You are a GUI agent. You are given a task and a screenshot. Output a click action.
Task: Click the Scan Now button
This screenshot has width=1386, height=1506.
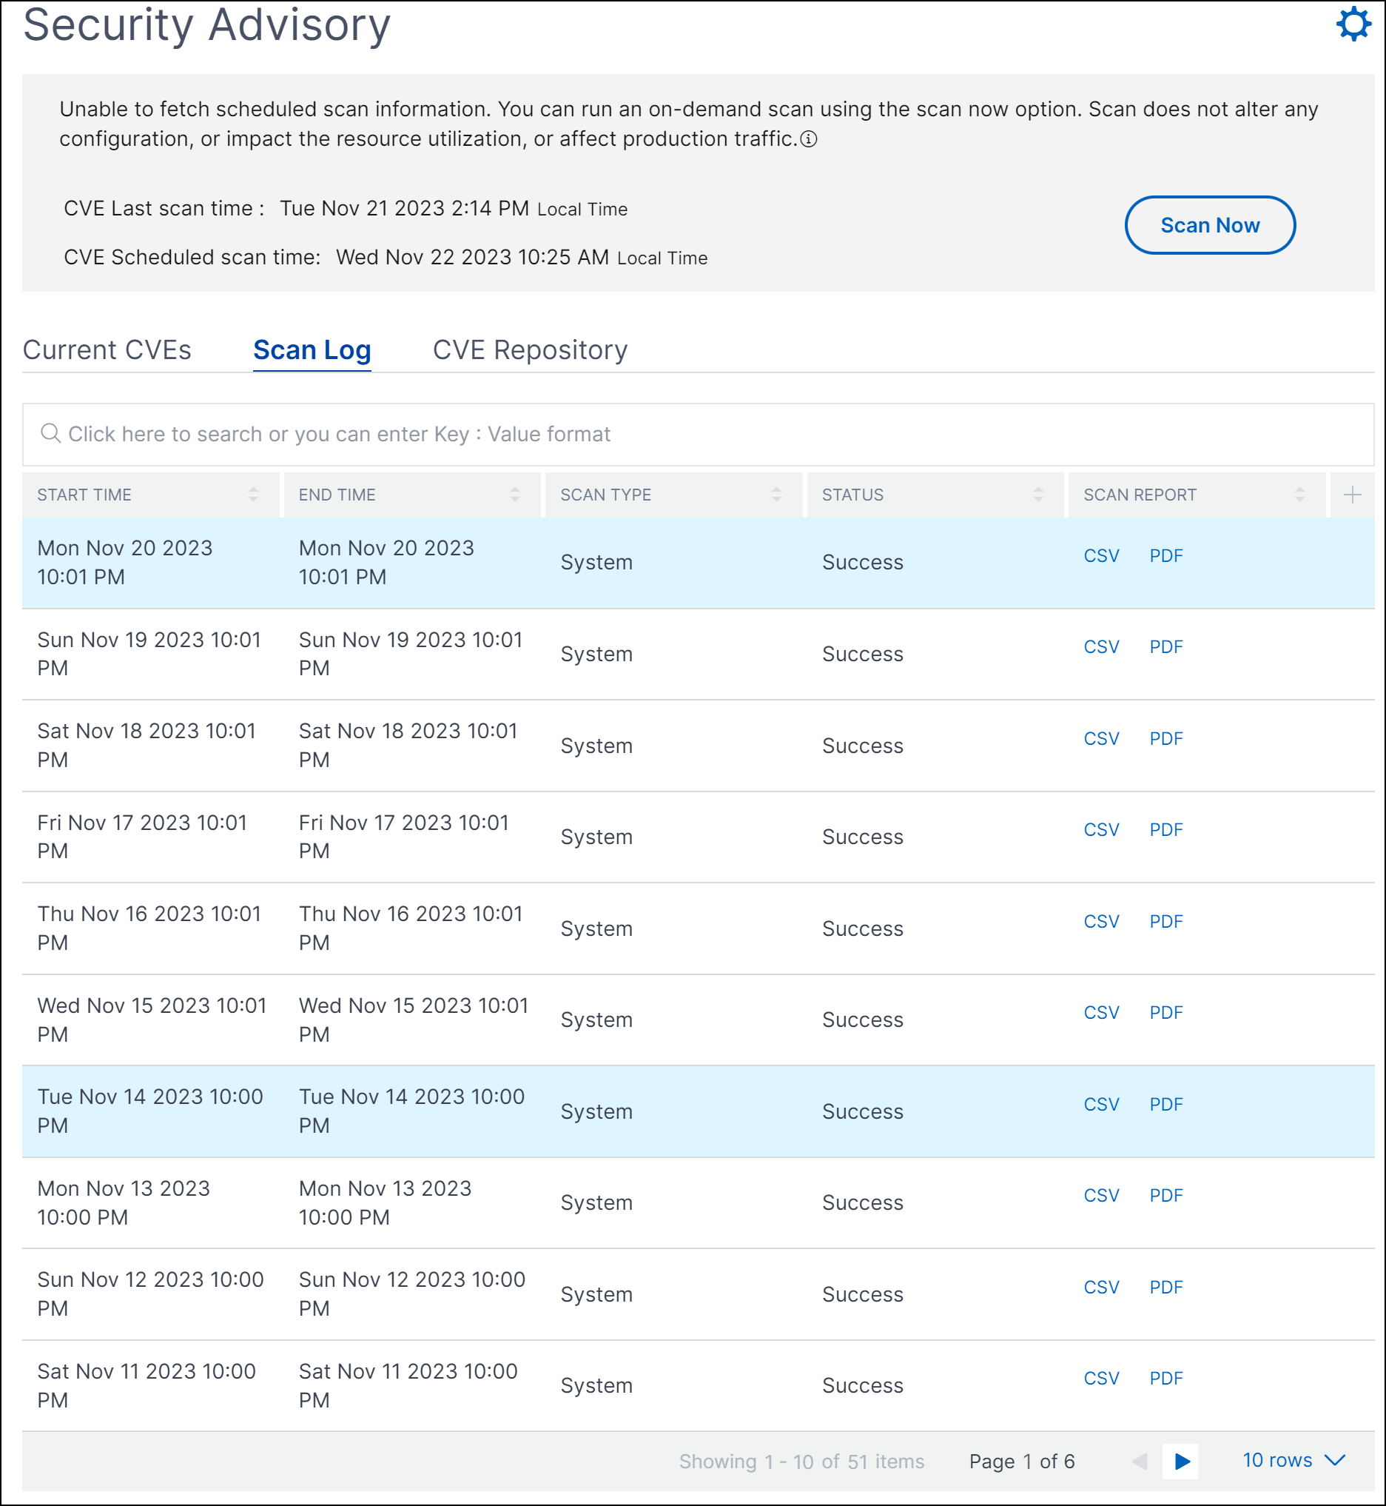pyautogui.click(x=1210, y=225)
